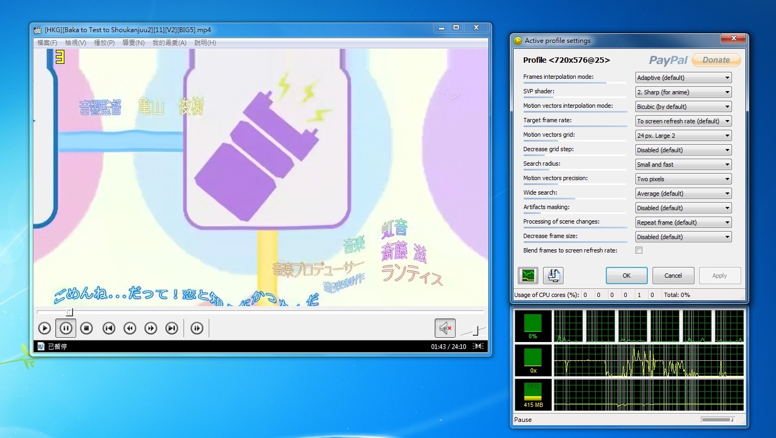Open the Decrease frame size dropdown

pyautogui.click(x=683, y=237)
